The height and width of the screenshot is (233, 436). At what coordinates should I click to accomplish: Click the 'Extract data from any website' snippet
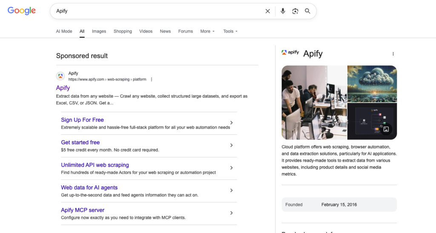(x=152, y=99)
